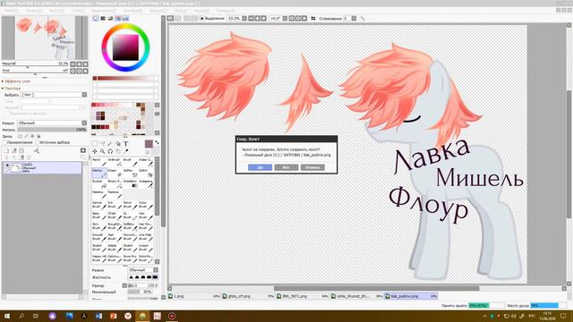573x322 pixels.
Task: Select the magic wand tool
Action: coord(110,143)
